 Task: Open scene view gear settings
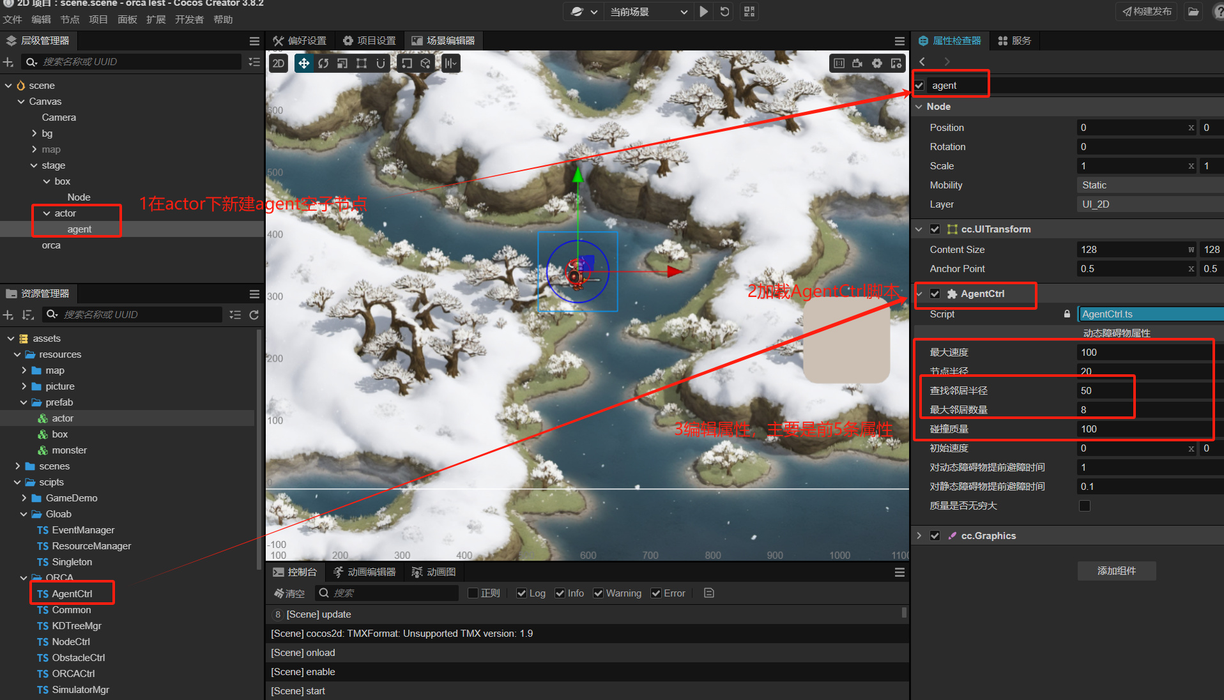pyautogui.click(x=877, y=63)
